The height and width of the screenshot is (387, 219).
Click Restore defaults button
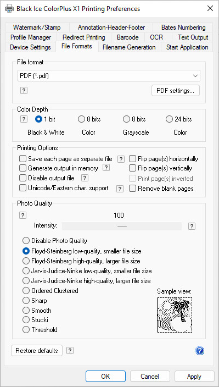tap(37, 351)
